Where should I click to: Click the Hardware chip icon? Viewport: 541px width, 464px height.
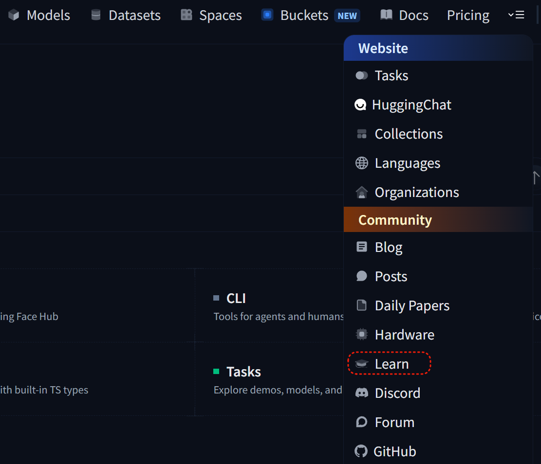coord(362,335)
